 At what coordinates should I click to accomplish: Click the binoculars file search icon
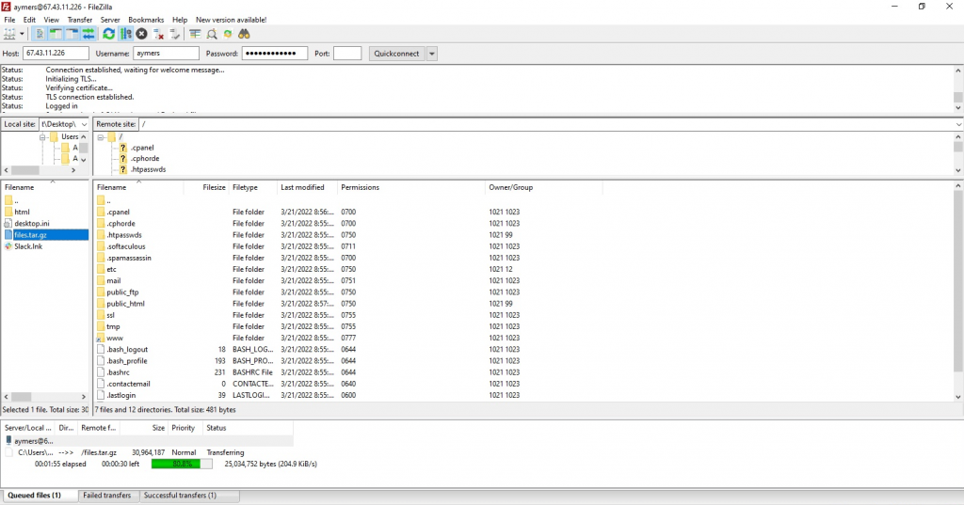244,34
